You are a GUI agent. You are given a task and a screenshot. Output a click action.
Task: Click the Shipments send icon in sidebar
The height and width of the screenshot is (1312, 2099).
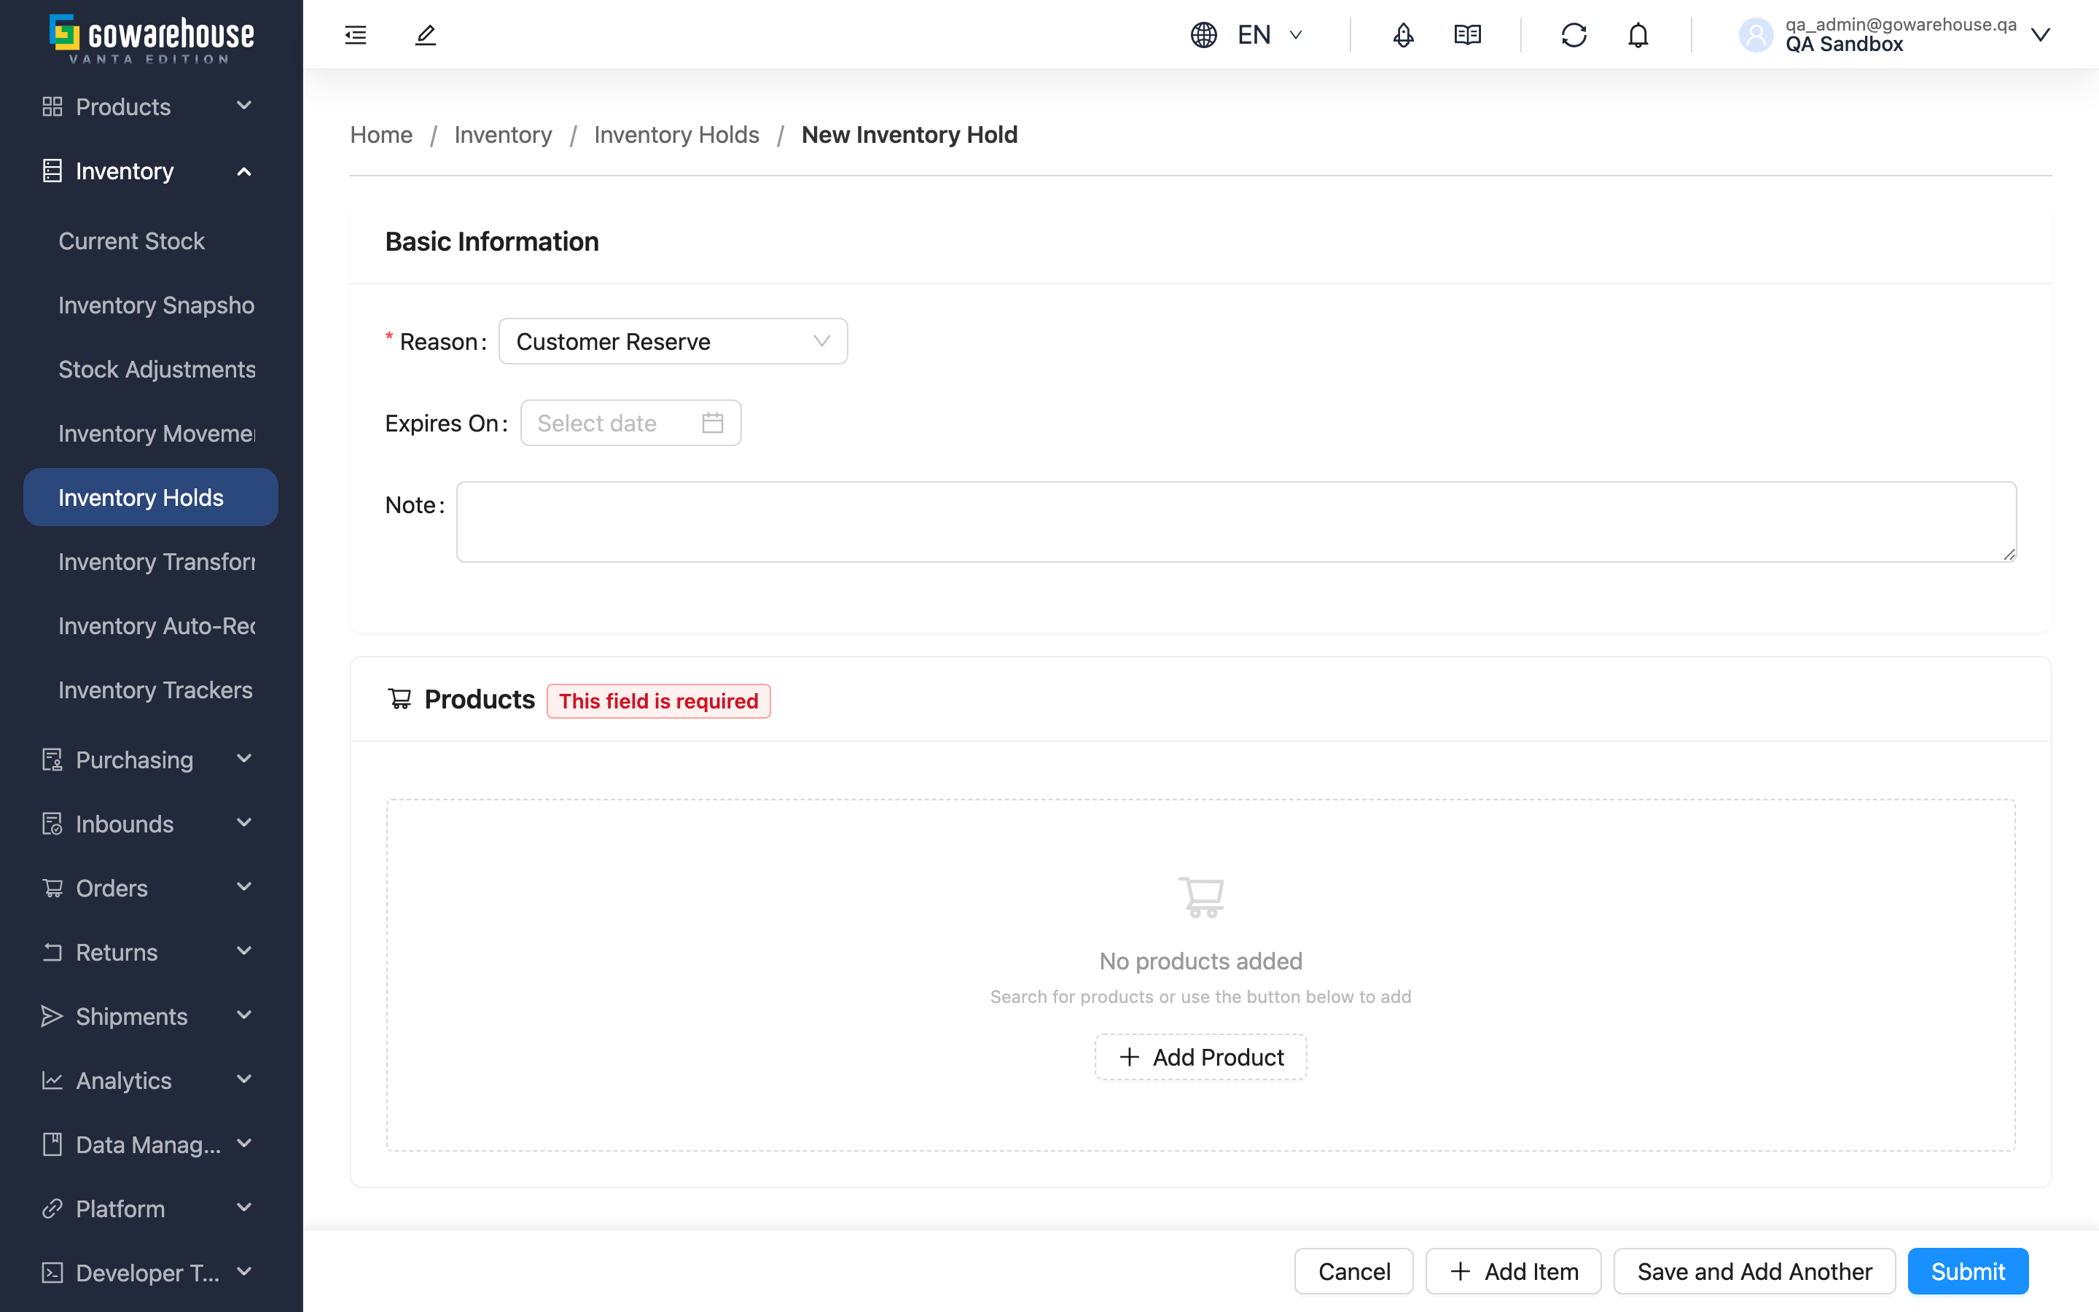point(53,1016)
